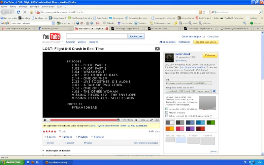Open the bookmark star dropdown arrow
Viewport: 264px width, 165px height.
pyautogui.click(x=208, y=12)
